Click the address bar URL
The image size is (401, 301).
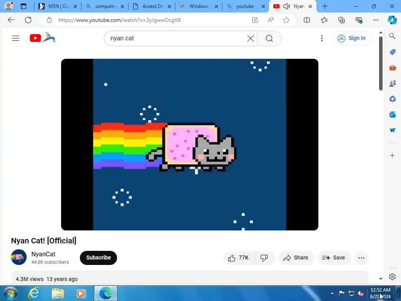click(119, 20)
